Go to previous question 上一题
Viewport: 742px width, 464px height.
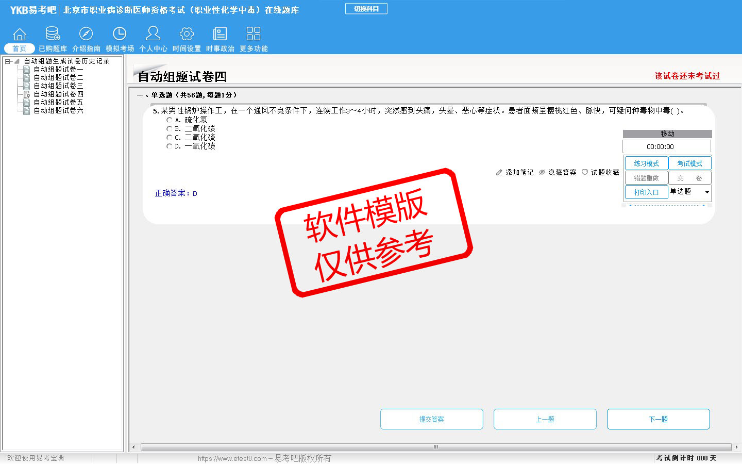pos(545,419)
